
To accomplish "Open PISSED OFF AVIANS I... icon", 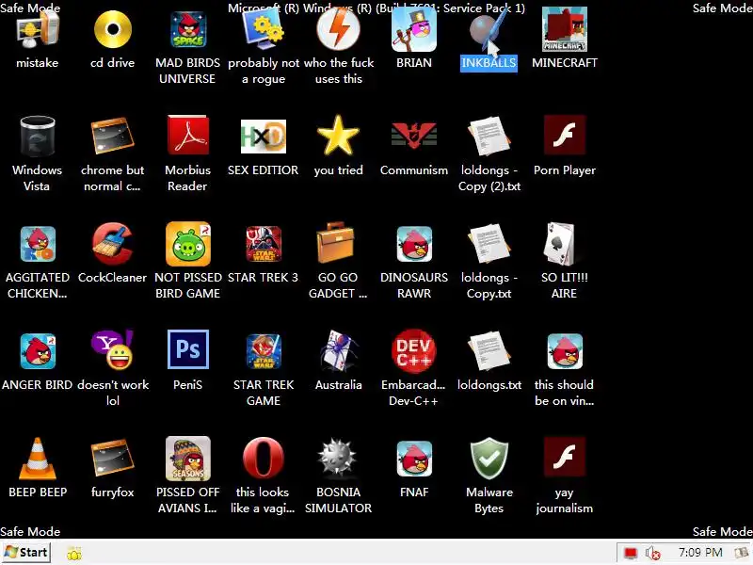I will 187,459.
